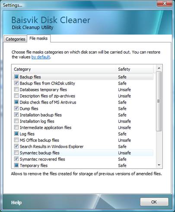This screenshot has height=212, width=175.
Task: Check Intermediate application files checkbox
Action: click(16, 127)
